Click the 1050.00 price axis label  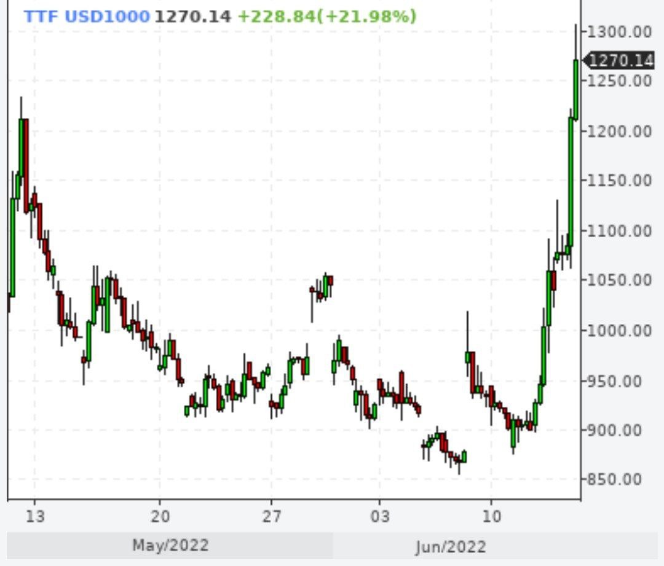pyautogui.click(x=619, y=280)
